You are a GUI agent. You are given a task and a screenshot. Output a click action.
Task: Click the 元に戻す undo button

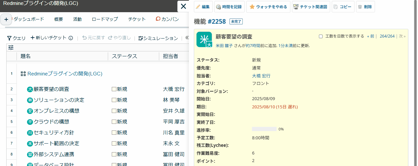tap(93, 38)
